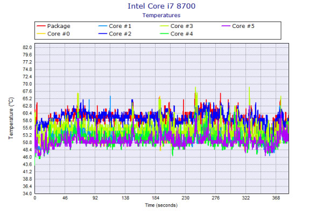
Task: Click the yellow Core #0 legend line
Action: pyautogui.click(x=41, y=34)
